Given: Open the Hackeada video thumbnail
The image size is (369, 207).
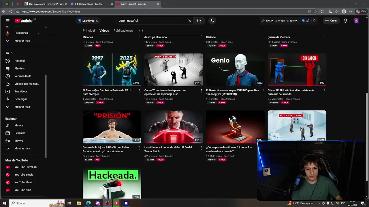Looking at the screenshot, I should pos(112,183).
